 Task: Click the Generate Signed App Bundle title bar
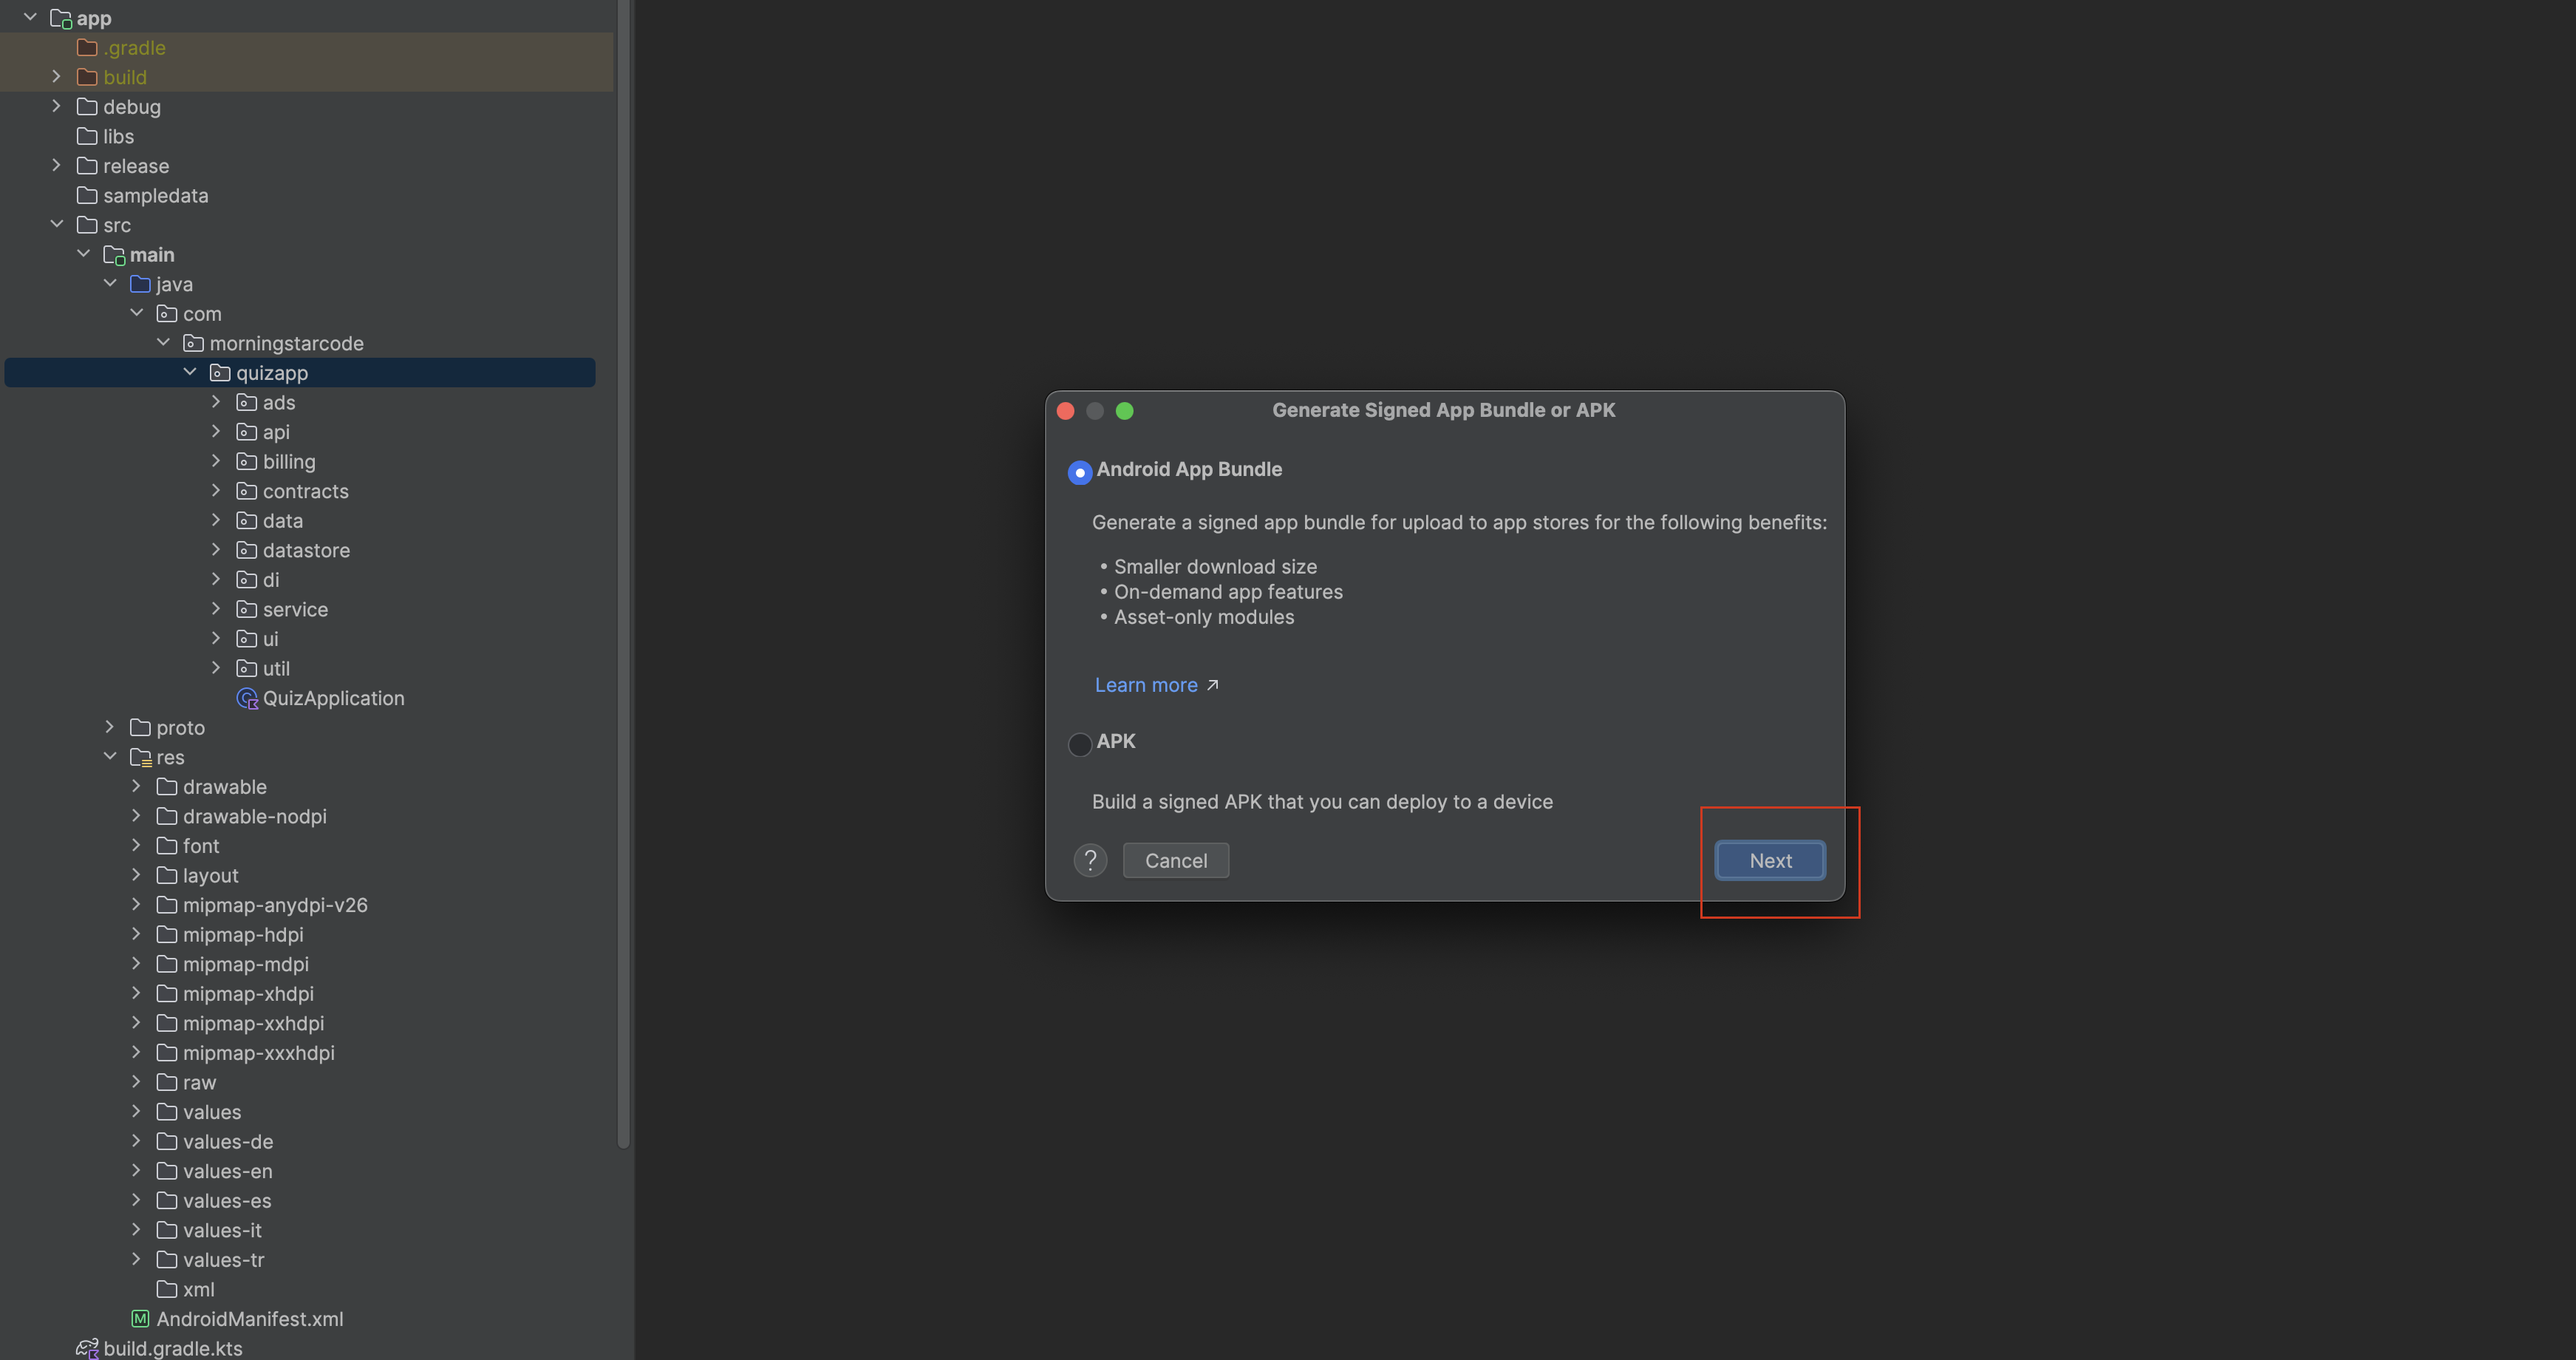(1443, 410)
